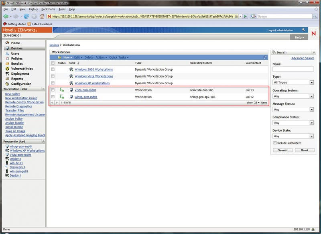This screenshot has width=321, height=234.
Task: Collapse the Frequently Used panel
Action: [x=43, y=141]
